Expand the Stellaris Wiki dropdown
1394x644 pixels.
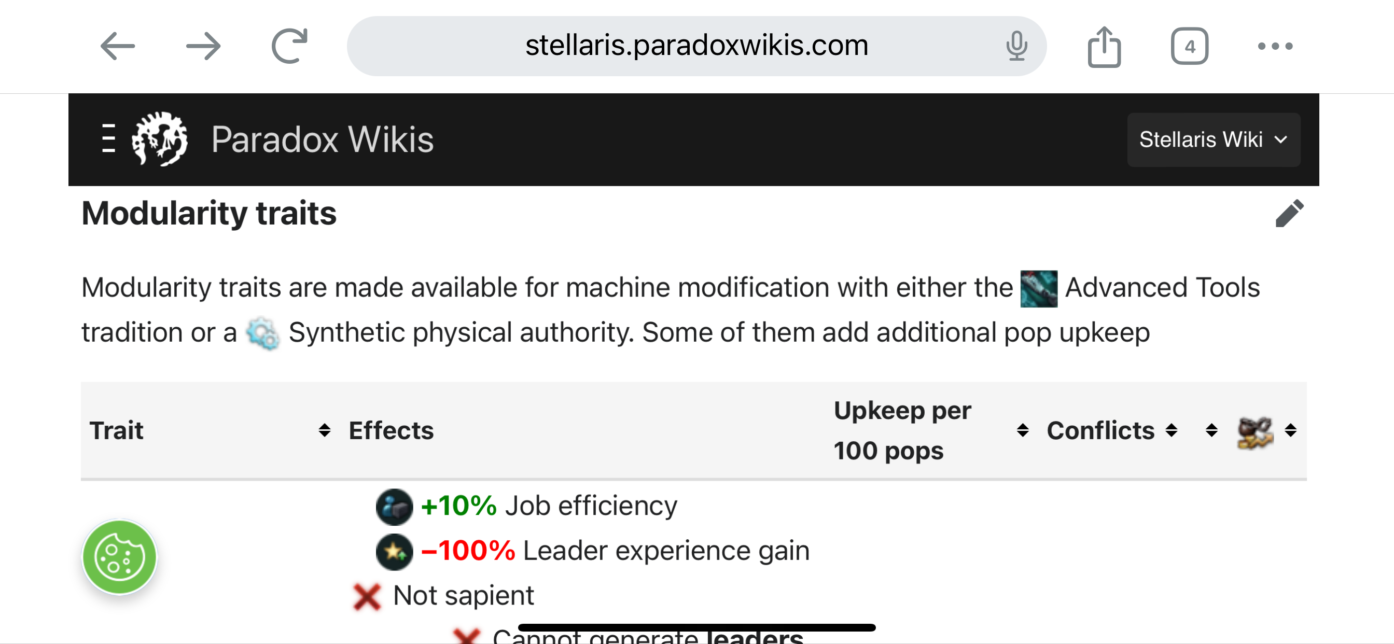[x=1213, y=139]
